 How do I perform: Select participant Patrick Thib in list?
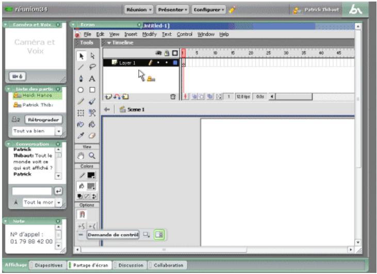click(x=33, y=105)
